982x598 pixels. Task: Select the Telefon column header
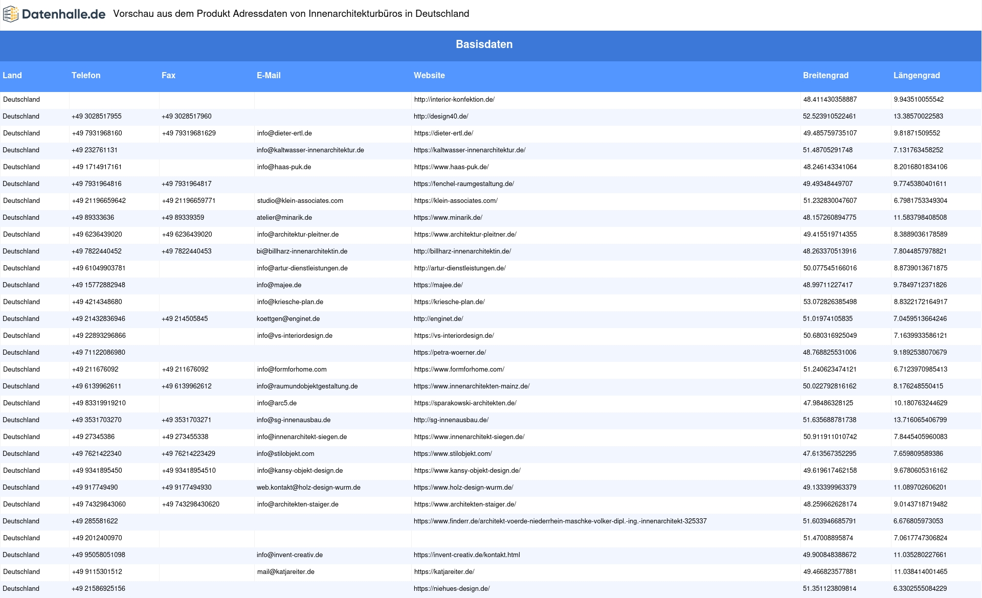86,75
